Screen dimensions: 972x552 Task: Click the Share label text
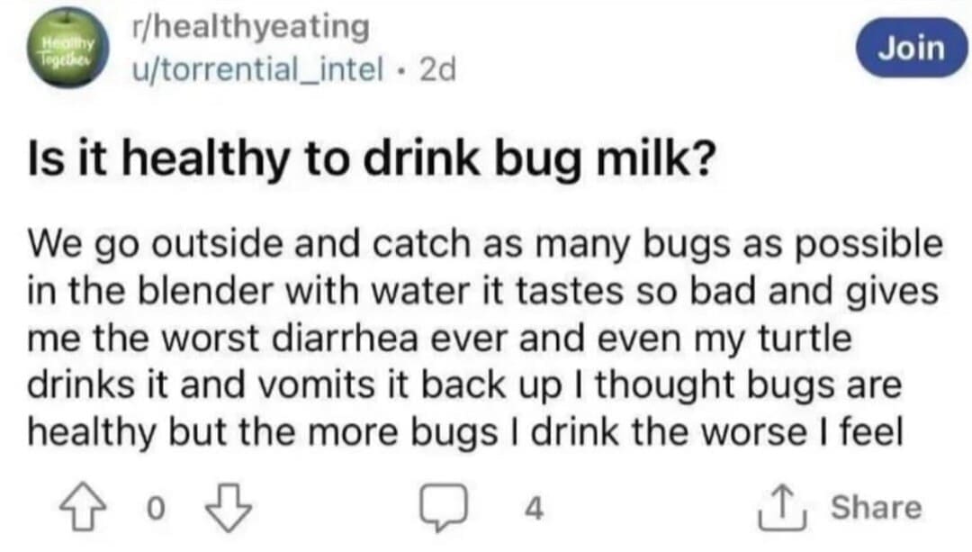click(875, 508)
